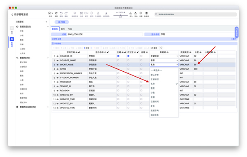Open the save options dropdown arrow
Image resolution: width=247 pixels, height=157 pixels.
52,13
